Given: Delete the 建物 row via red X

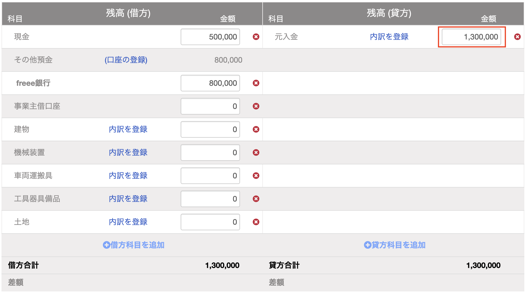Looking at the screenshot, I should (256, 129).
